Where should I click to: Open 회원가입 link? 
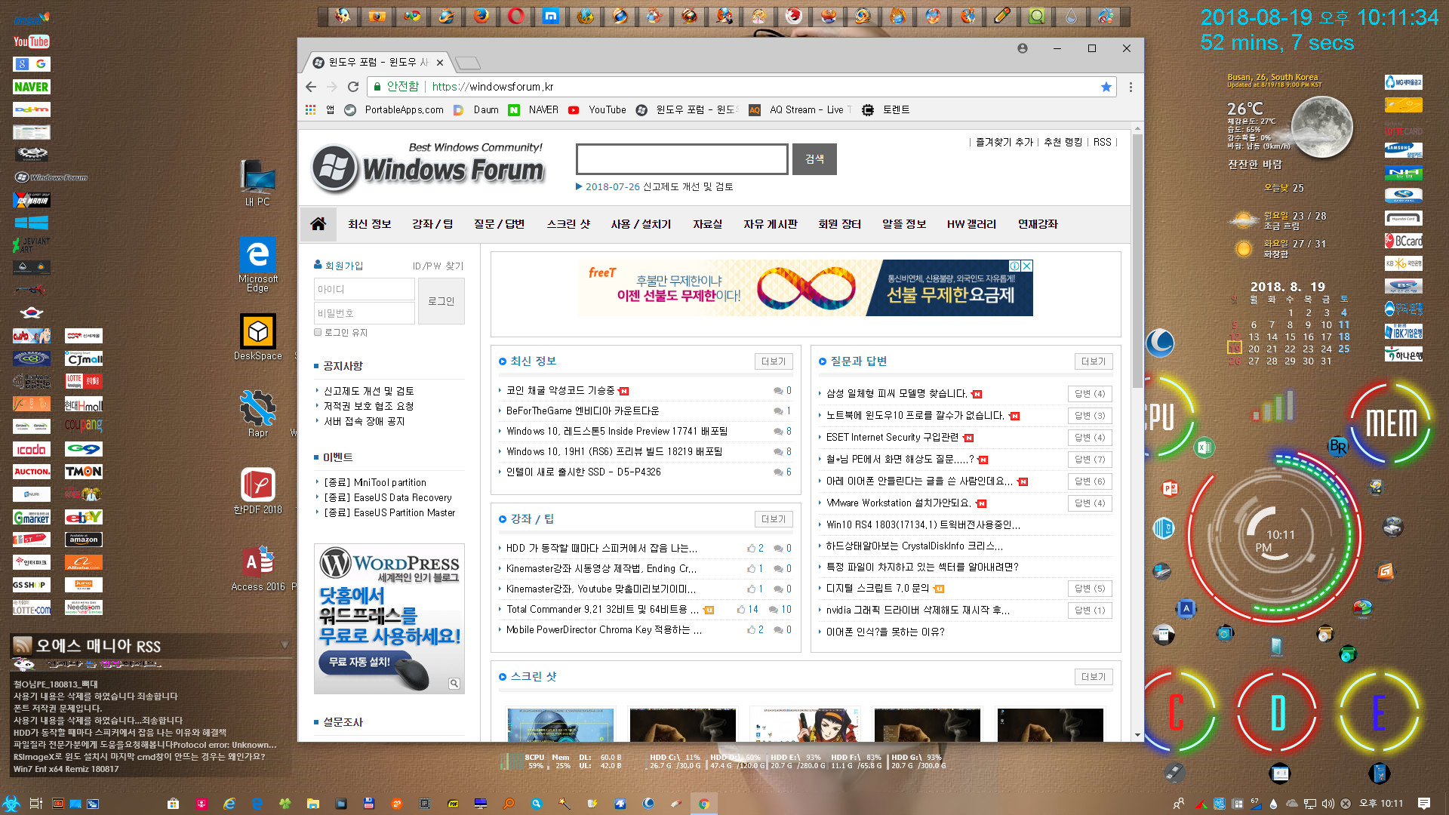344,266
